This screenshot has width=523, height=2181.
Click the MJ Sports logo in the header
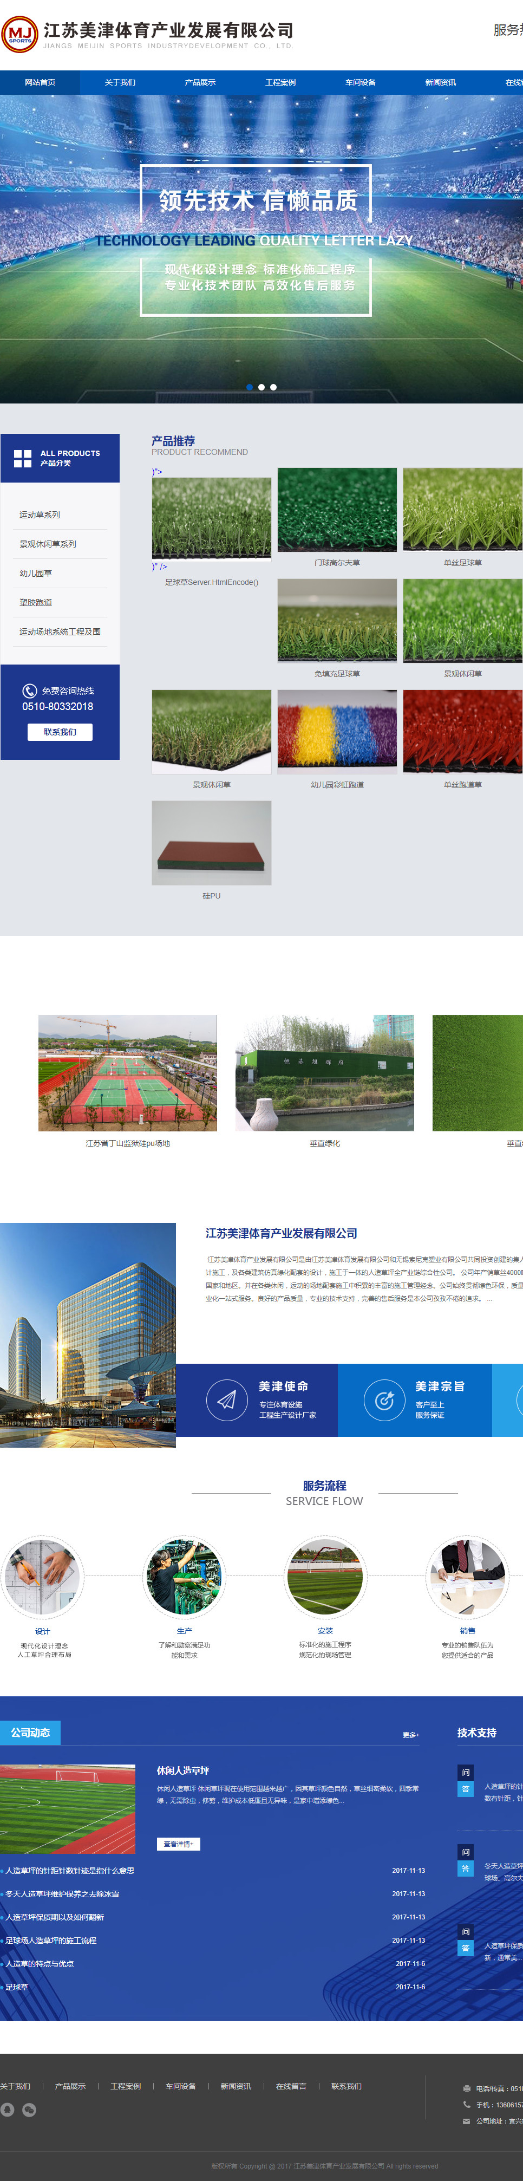[x=19, y=35]
